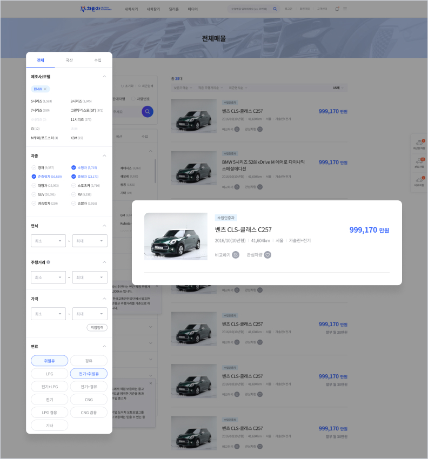Click compare icon on BMW 5시리즈 listing
The width and height of the screenshot is (428, 459).
(x=237, y=187)
